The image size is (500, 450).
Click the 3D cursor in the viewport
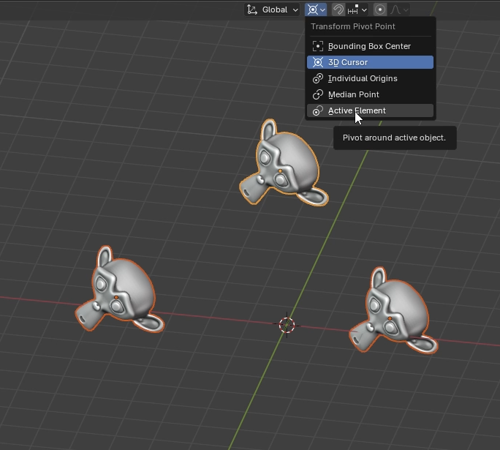(x=287, y=325)
